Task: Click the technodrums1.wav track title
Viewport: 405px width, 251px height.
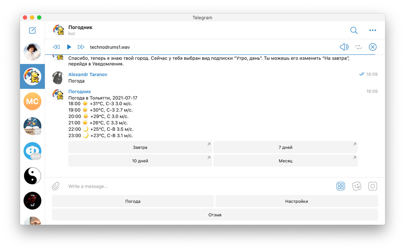Action: point(110,47)
